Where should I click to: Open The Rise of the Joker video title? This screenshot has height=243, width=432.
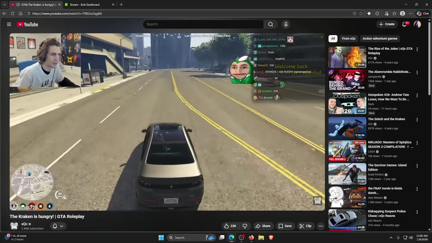pyautogui.click(x=390, y=51)
